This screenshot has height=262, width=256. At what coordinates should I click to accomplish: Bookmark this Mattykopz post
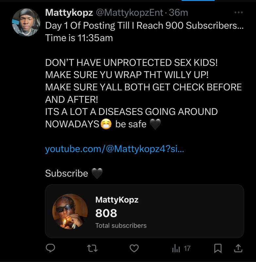217,249
